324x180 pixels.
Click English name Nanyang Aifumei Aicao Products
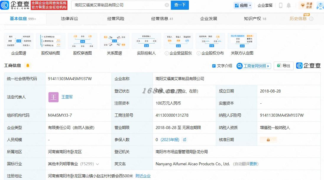click(192, 164)
